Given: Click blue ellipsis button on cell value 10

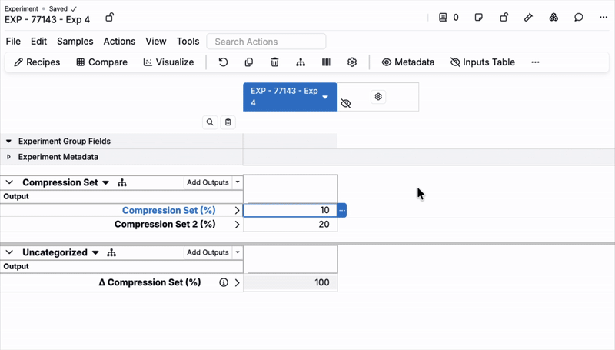Looking at the screenshot, I should pyautogui.click(x=342, y=210).
